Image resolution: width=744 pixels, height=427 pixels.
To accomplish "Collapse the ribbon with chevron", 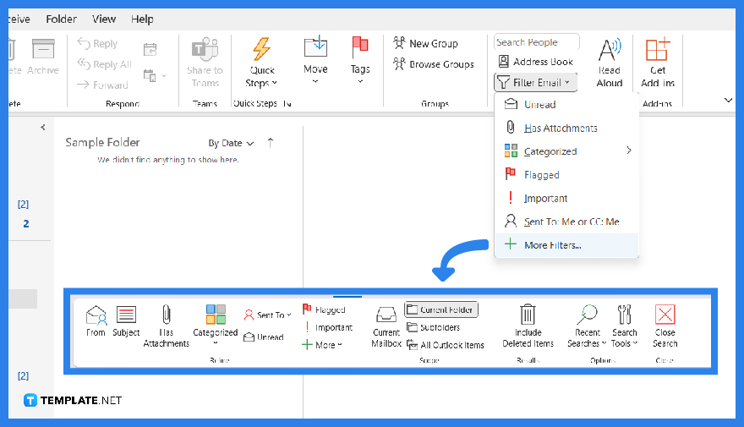I will [x=728, y=100].
